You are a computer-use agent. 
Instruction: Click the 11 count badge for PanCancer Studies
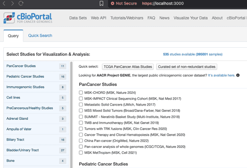coord(62,66)
